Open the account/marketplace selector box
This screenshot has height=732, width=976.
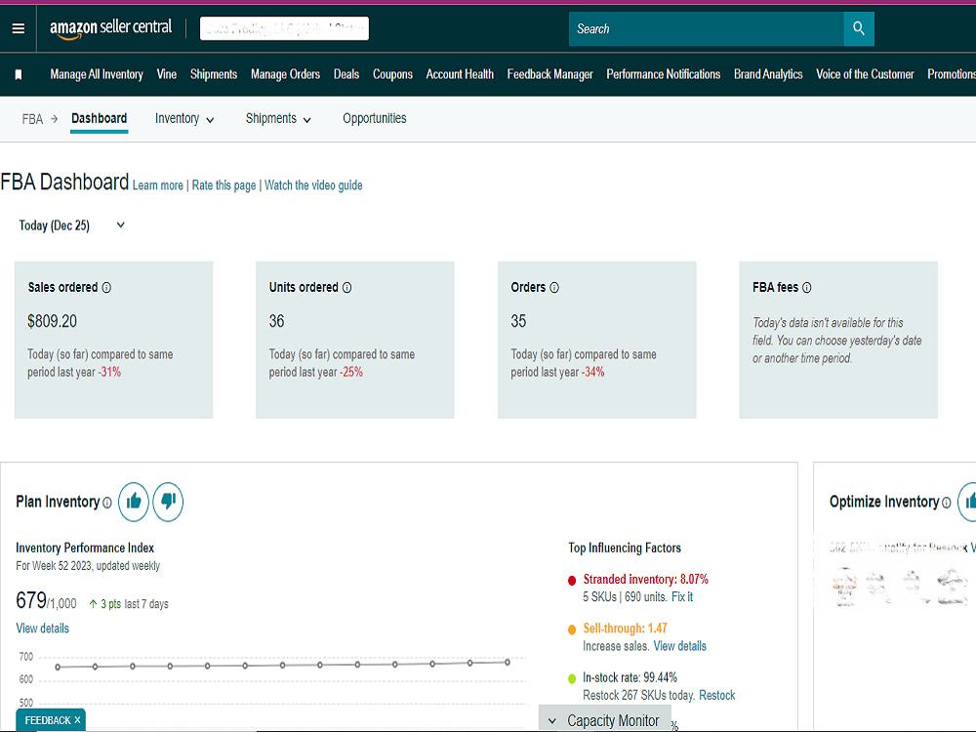point(284,28)
